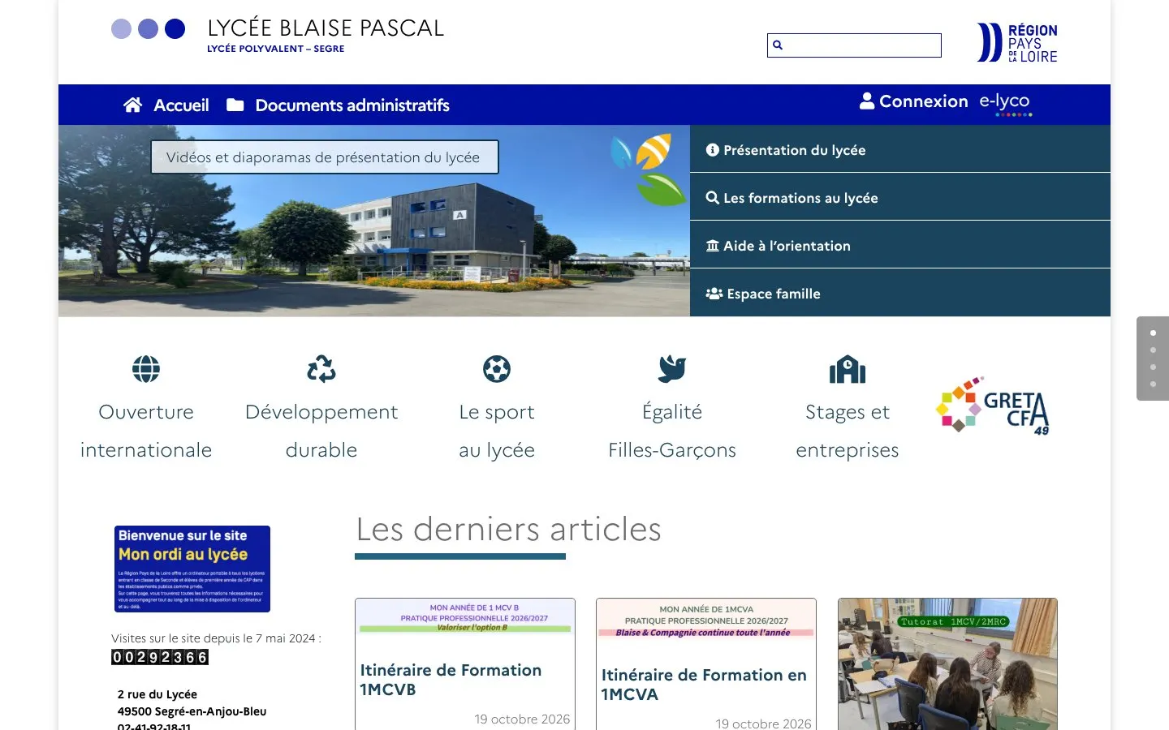Click the info icon next to Présentation du lycée
Image resolution: width=1169 pixels, height=730 pixels.
pyautogui.click(x=713, y=150)
